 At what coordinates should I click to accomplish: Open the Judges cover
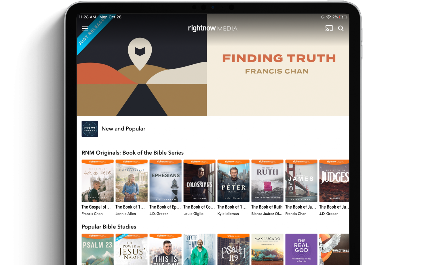click(x=334, y=181)
